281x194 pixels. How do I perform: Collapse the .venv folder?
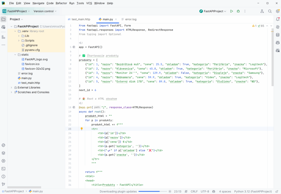pos(15,31)
